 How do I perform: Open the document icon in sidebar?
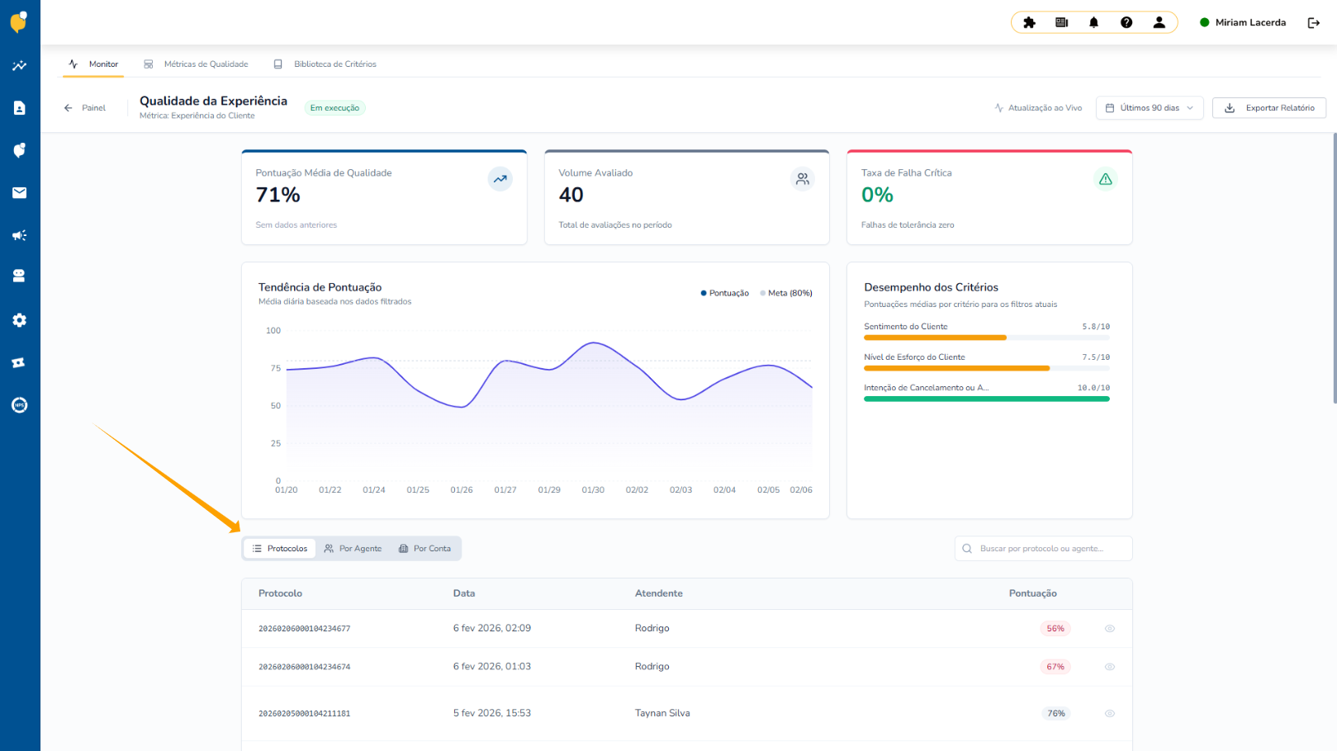point(19,108)
